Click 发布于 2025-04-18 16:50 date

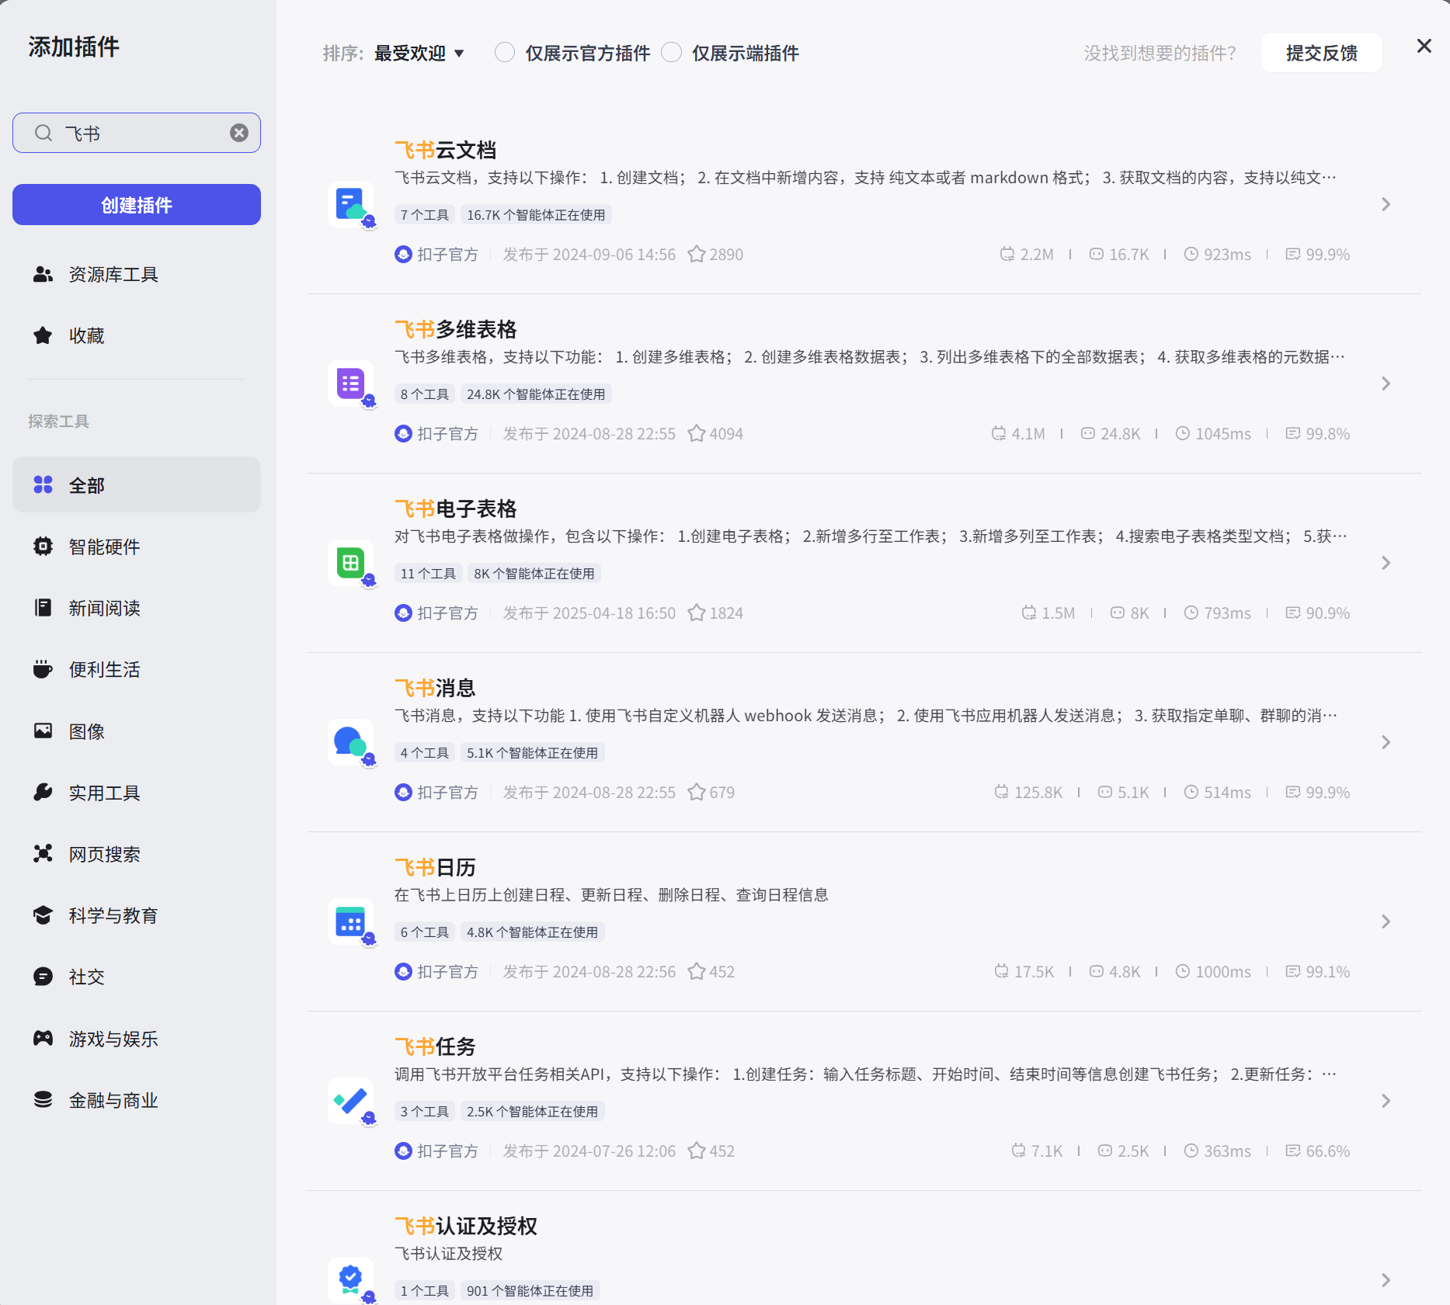pyautogui.click(x=589, y=613)
